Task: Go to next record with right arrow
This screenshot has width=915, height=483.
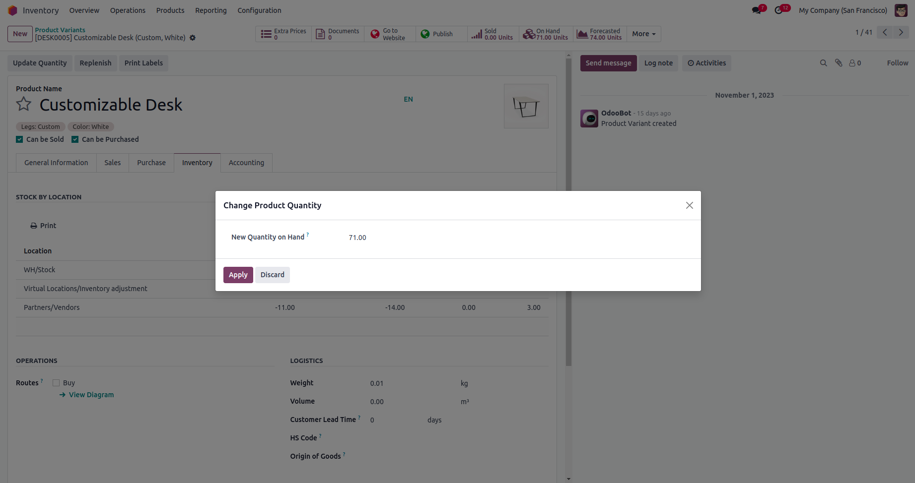Action: pyautogui.click(x=901, y=32)
